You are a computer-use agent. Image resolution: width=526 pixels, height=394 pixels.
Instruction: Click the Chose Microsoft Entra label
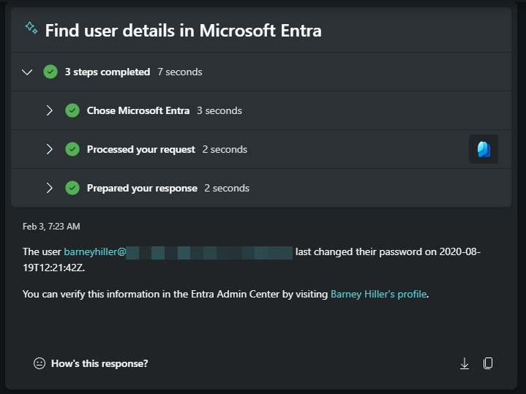click(138, 110)
